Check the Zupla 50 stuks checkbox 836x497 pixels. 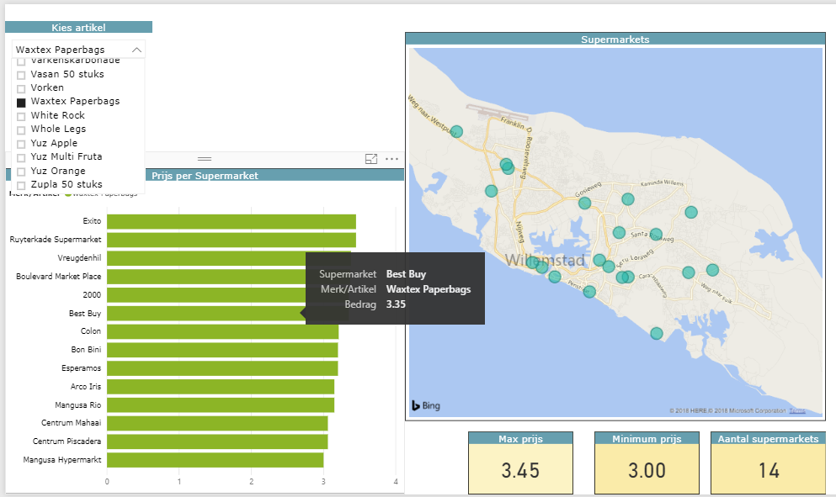point(21,186)
